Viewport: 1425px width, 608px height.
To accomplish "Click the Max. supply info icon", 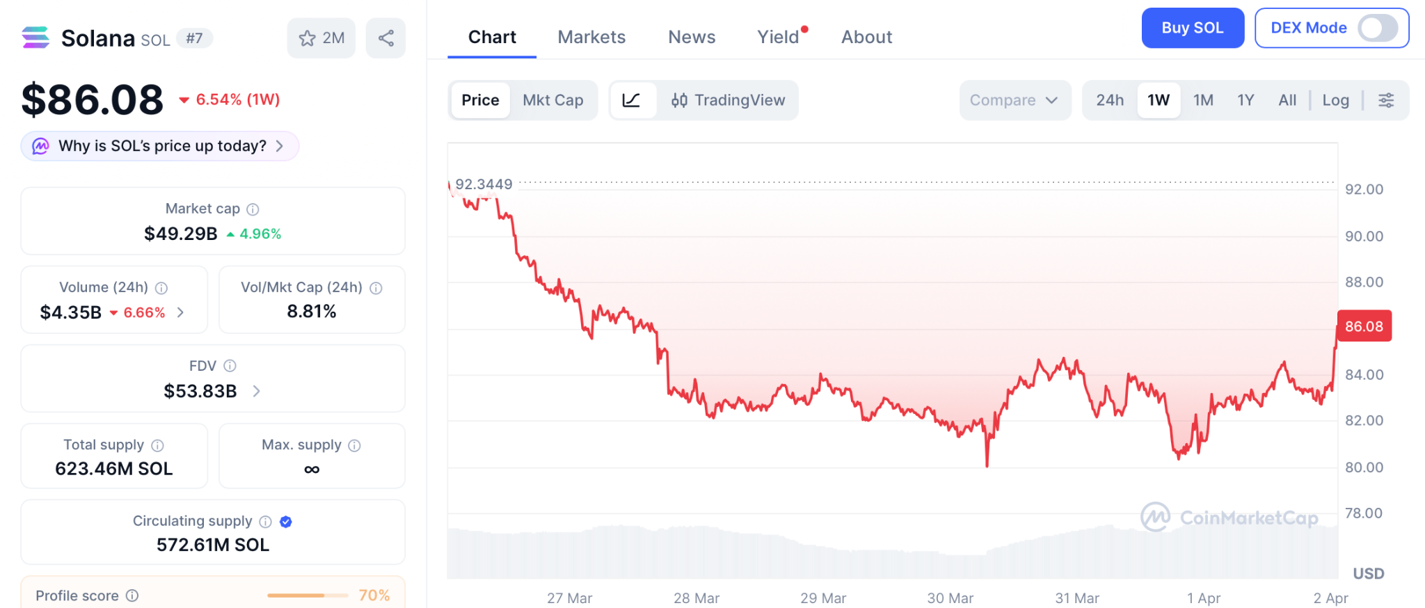I will point(355,445).
